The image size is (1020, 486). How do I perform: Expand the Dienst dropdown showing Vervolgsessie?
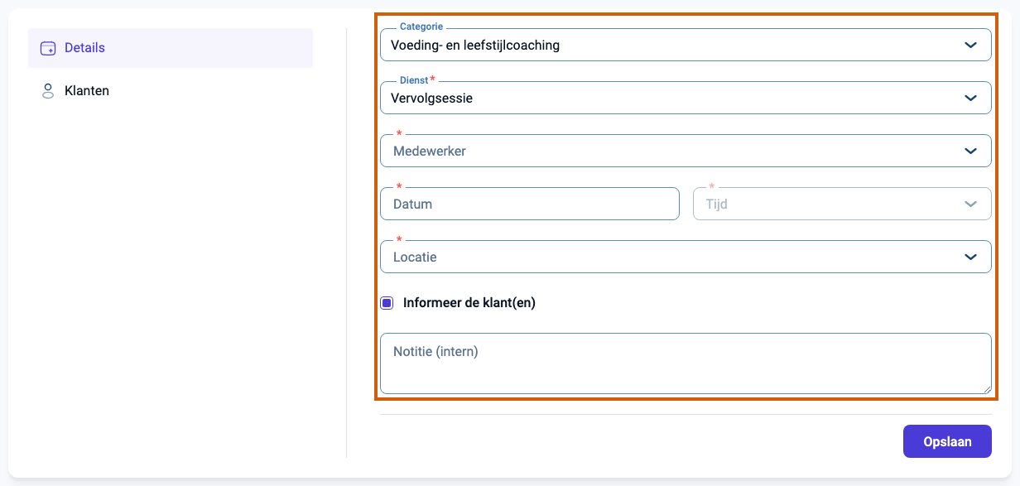coord(686,98)
